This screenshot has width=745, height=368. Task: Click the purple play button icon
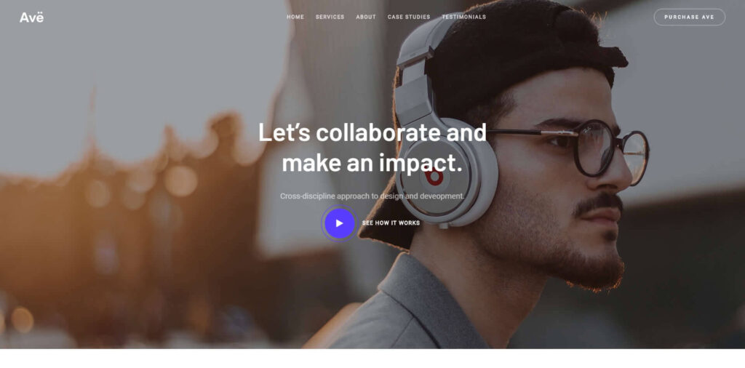coord(339,223)
